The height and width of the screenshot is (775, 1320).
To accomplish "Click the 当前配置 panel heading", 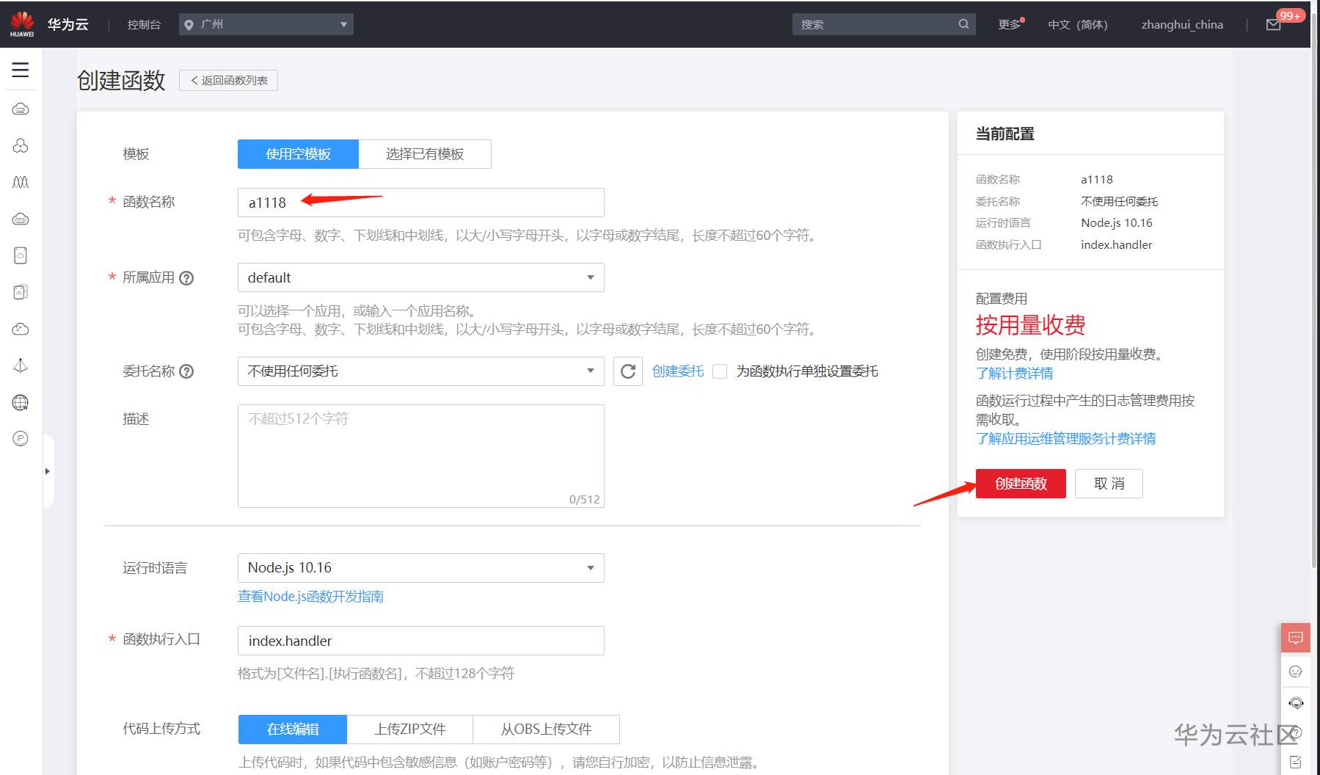I will tap(1004, 134).
